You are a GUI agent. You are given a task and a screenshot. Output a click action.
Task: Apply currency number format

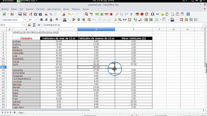point(115,20)
